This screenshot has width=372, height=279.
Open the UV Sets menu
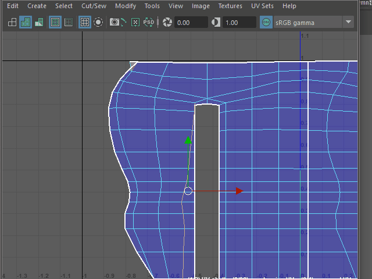[x=262, y=6]
